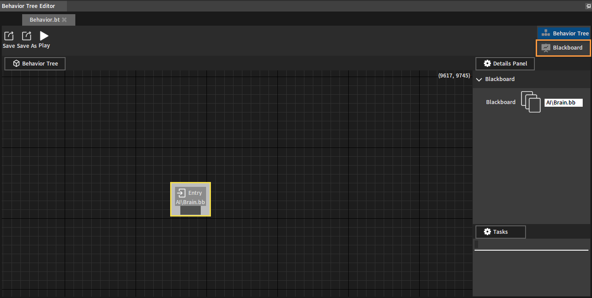Viewport: 592px width, 298px height.
Task: Switch to Blackboard mode at top right
Action: (564, 48)
